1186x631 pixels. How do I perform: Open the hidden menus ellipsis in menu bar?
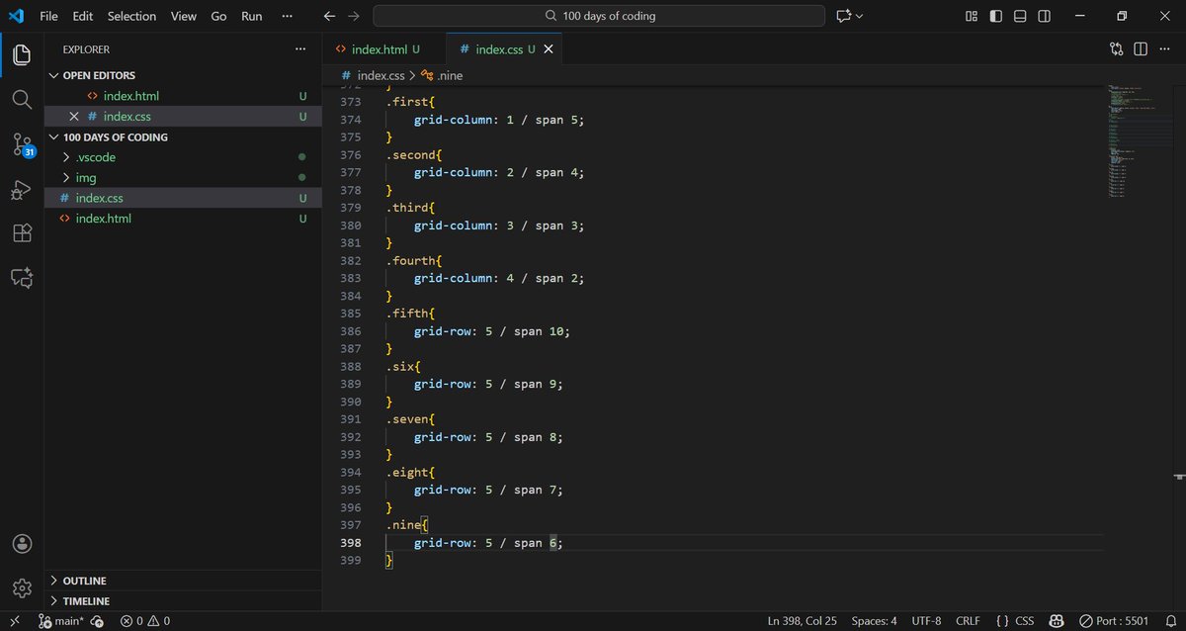(x=287, y=16)
